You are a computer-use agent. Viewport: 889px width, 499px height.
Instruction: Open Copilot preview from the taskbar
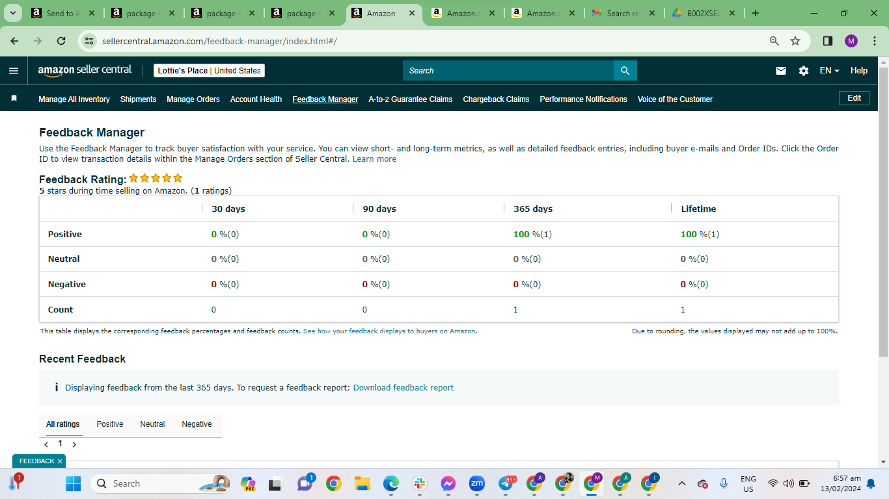tap(248, 483)
